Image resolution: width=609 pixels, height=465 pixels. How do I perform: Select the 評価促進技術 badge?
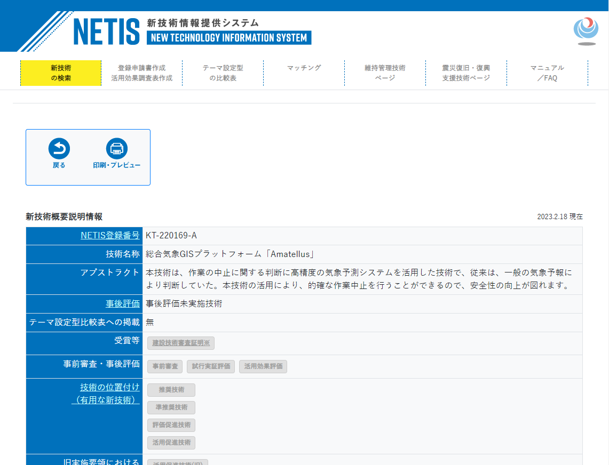tap(172, 425)
